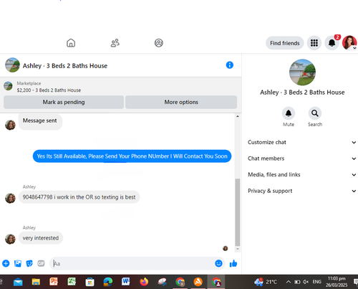Click the chat scrollbar up arrow
358x289 pixels.
[238, 116]
